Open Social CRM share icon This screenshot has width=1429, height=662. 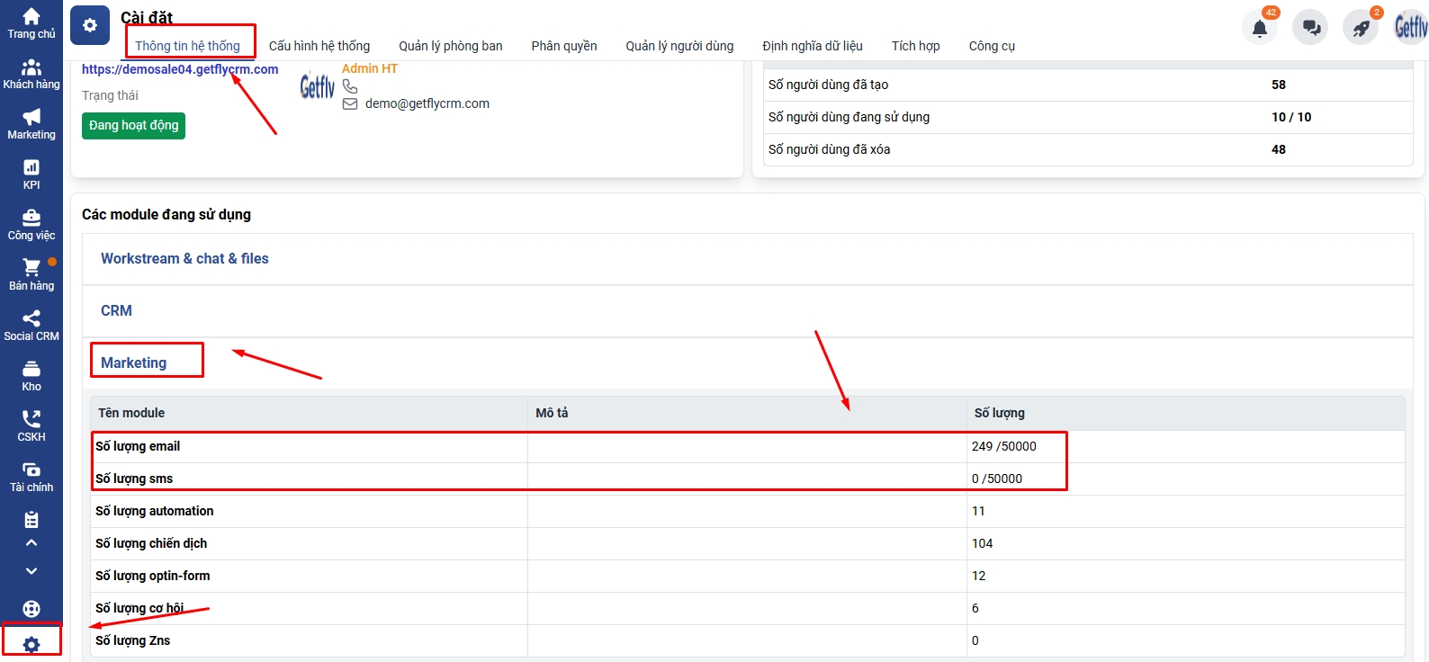(31, 319)
